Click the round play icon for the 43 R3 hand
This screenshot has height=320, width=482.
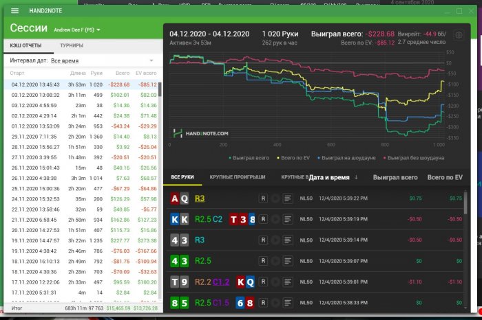tap(275, 240)
